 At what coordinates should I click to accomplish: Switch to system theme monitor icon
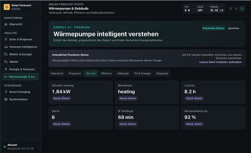point(231,8)
